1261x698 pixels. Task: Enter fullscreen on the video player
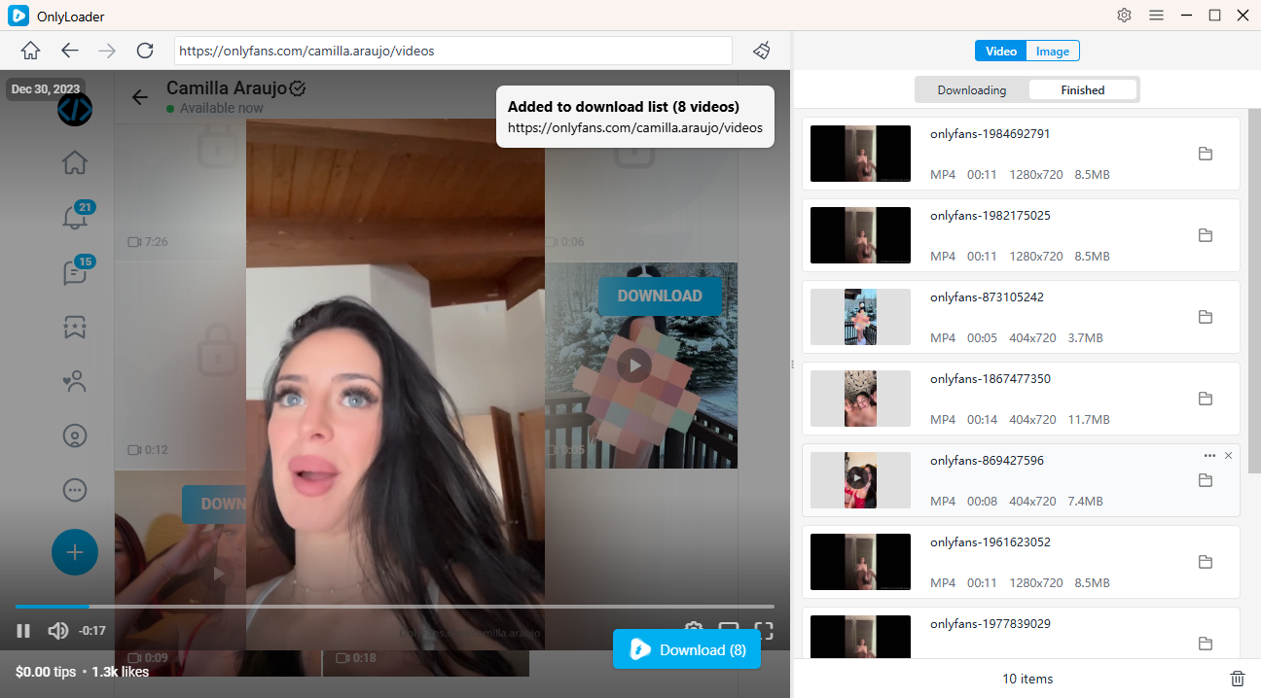tap(764, 631)
